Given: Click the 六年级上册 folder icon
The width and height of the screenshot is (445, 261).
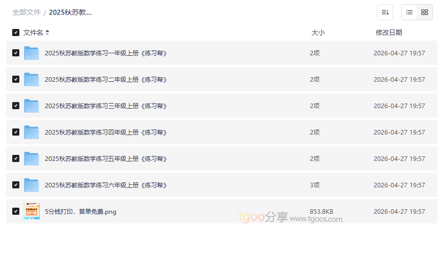Looking at the screenshot, I should coord(32,185).
